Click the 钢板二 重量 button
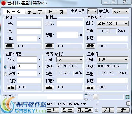The width and height of the screenshot is (132, 114). point(49,46)
